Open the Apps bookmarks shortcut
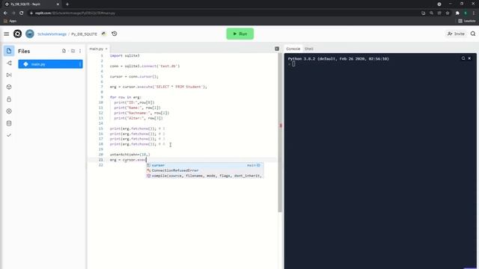This screenshot has height=269, width=479. (10, 21)
